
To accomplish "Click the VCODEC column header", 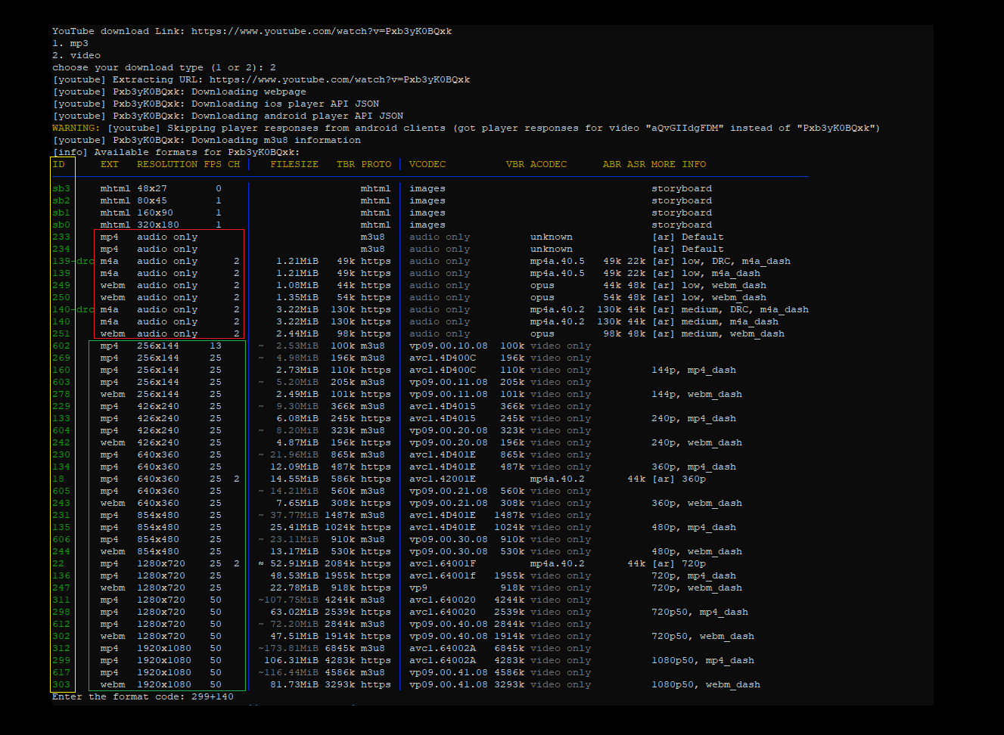I will click(427, 164).
